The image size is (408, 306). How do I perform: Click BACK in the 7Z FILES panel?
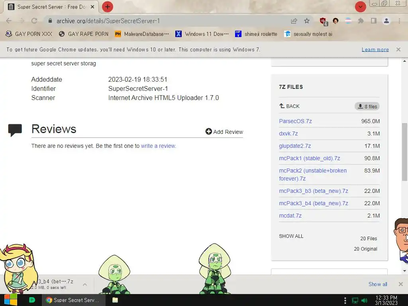pyautogui.click(x=289, y=106)
